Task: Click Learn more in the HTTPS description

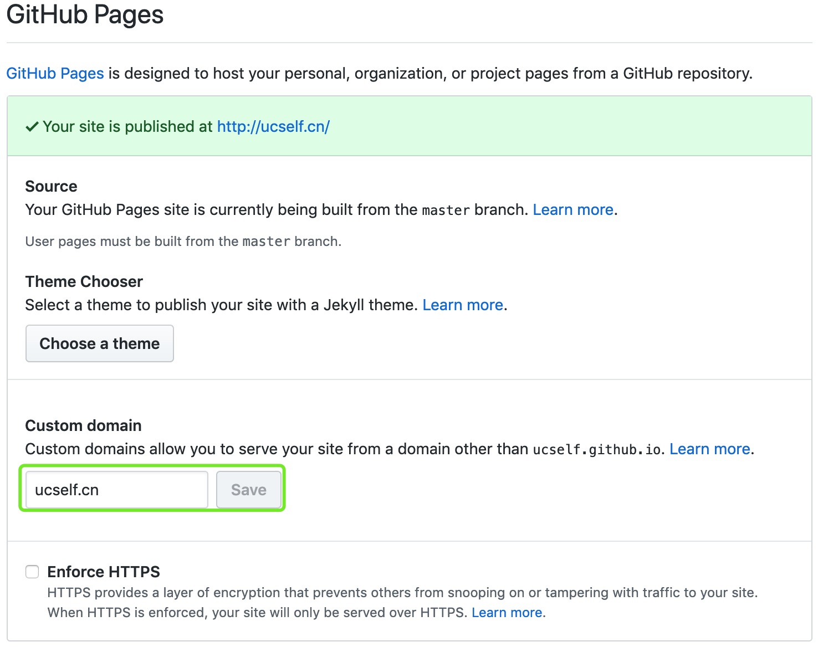Action: tap(507, 613)
